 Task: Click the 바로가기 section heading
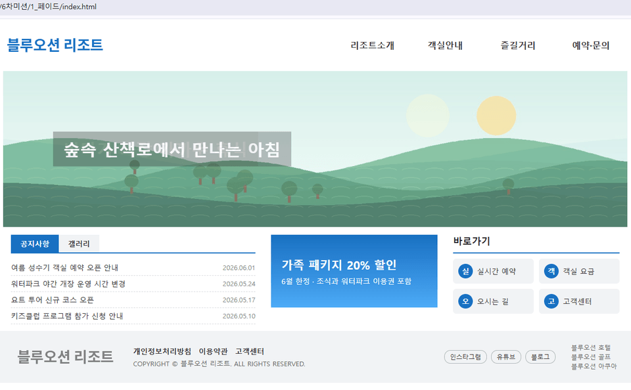click(472, 241)
